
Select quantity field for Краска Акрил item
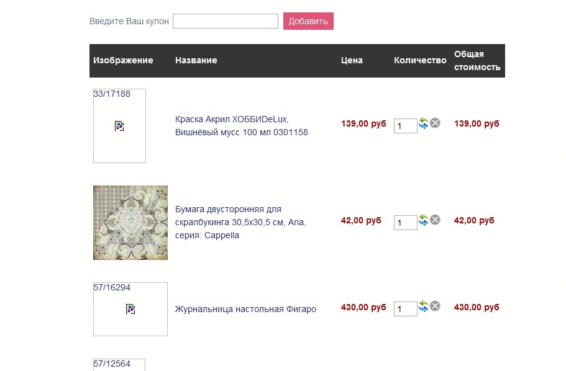[405, 126]
